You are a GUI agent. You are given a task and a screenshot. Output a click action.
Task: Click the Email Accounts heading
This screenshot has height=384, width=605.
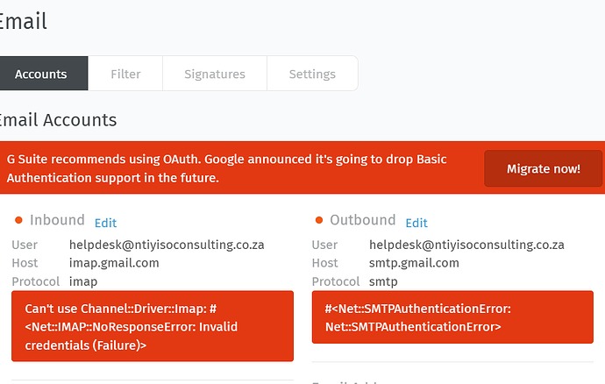coord(58,120)
